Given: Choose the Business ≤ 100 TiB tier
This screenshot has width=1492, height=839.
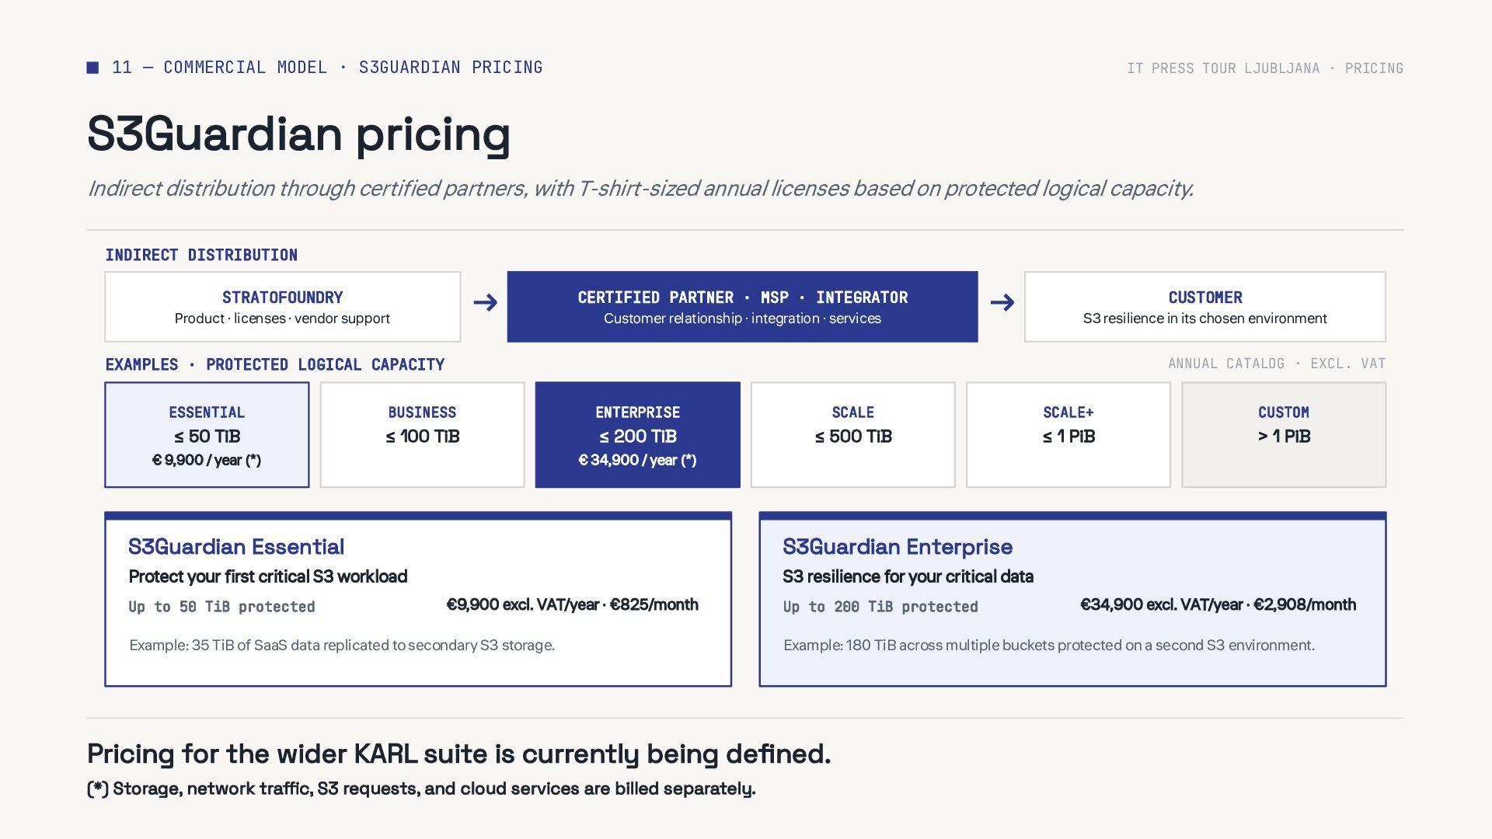Looking at the screenshot, I should click(x=422, y=435).
